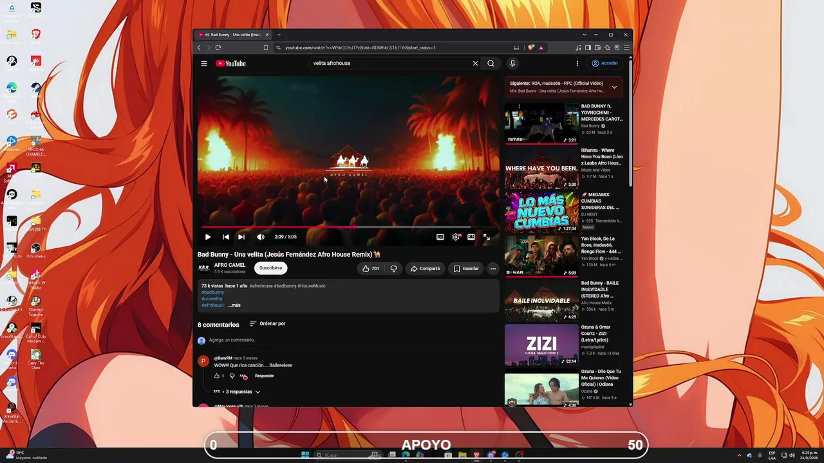Screen dimensions: 824x463
Task: Open the AFRO CAMEL channel avatar
Action: pyautogui.click(x=203, y=268)
